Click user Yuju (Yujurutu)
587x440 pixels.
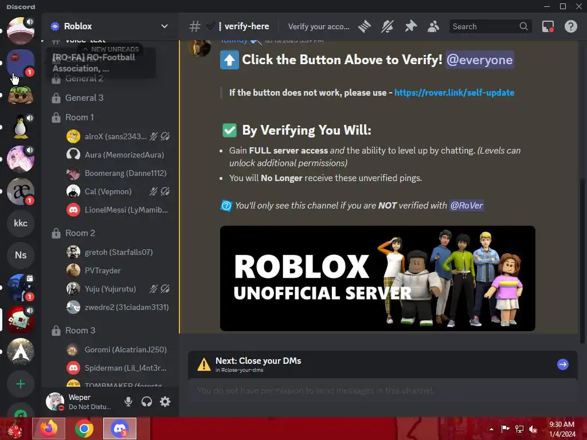118,289
